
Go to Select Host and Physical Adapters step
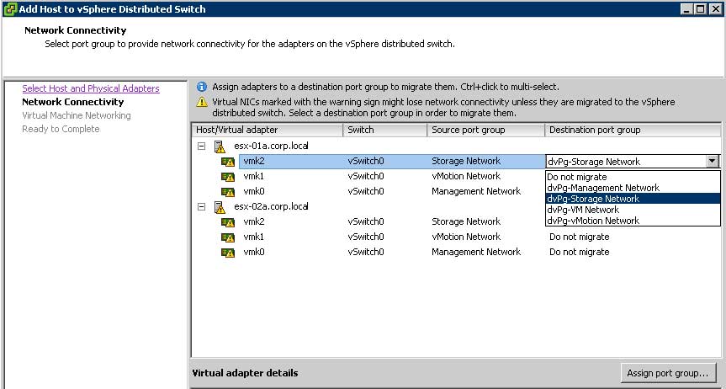coord(91,88)
